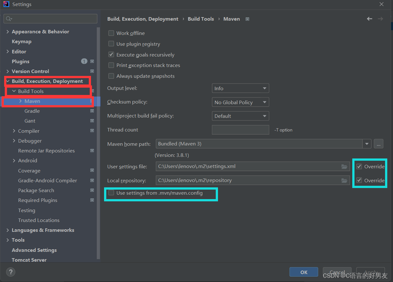Screen dimensions: 393x282
Task: Select Gant under Build Tools
Action: tap(30, 121)
